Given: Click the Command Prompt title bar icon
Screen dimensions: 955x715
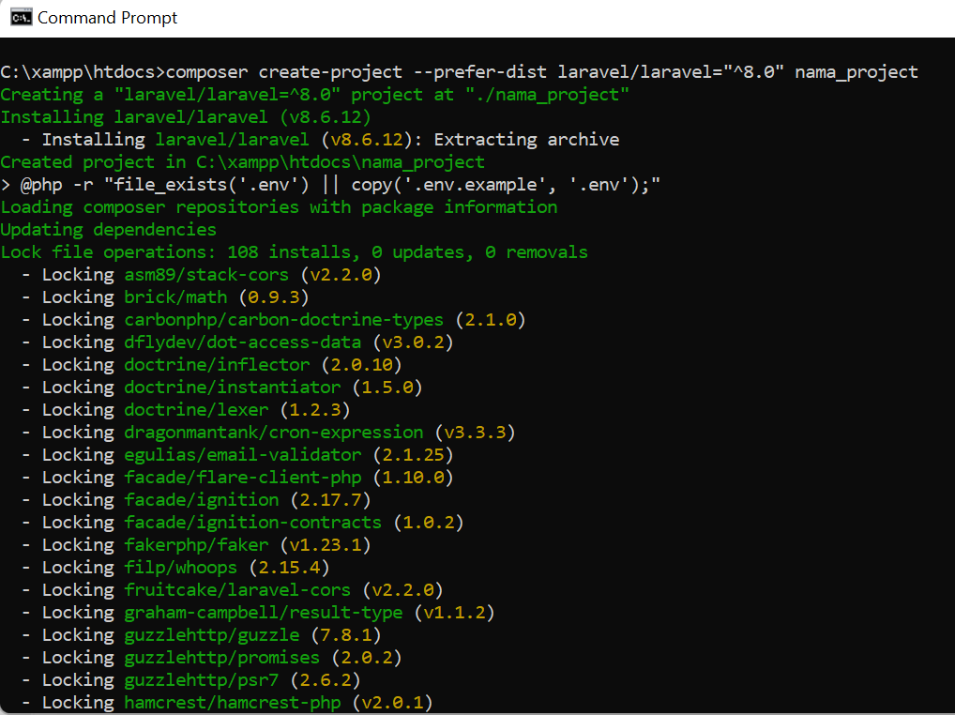Looking at the screenshot, I should coord(21,18).
